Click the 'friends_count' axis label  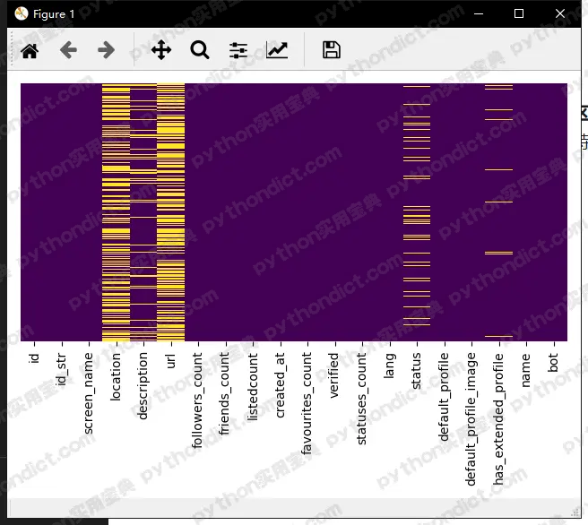[225, 394]
